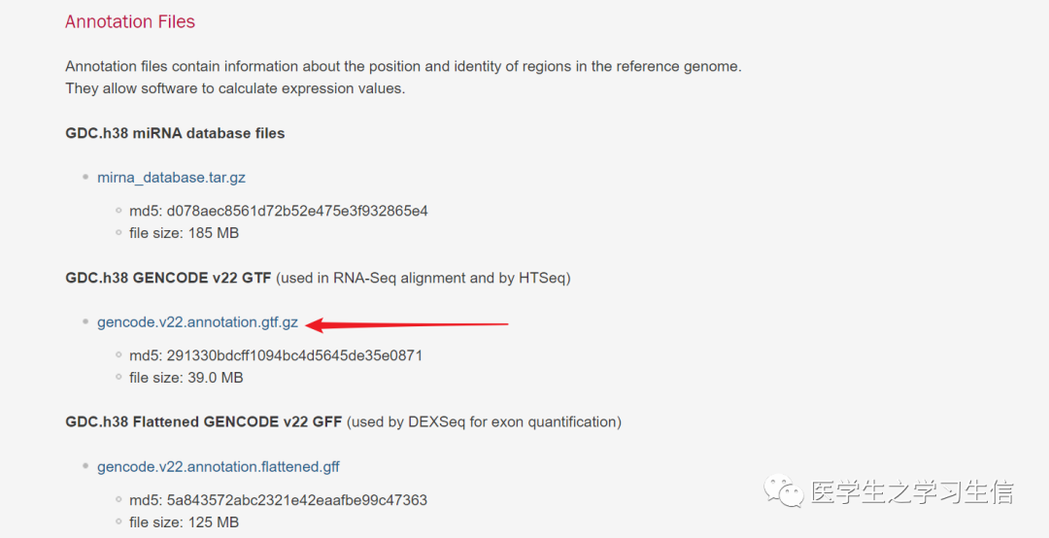Open the gencode.v22.annotation.flattened.gff link

click(219, 466)
